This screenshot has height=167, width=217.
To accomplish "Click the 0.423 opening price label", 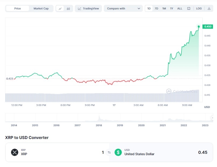I will point(10,79).
